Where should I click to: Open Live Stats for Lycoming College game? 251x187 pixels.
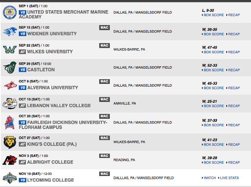[229, 178]
